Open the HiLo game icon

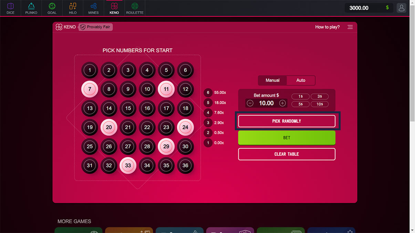click(73, 8)
